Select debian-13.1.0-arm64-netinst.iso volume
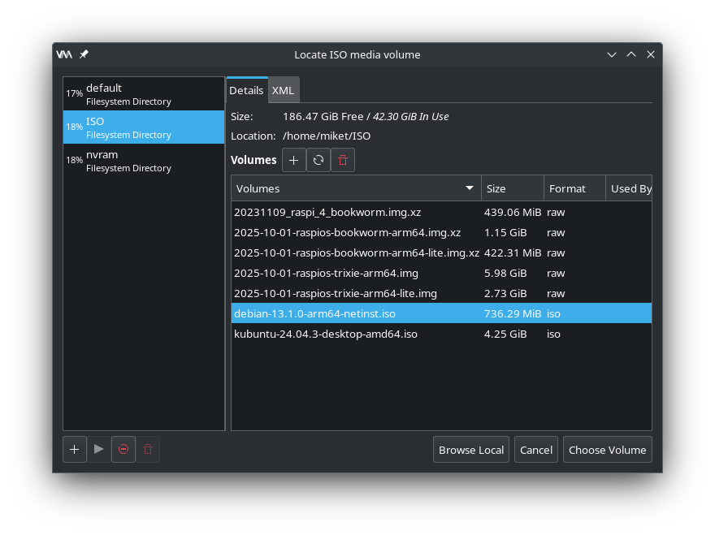The image size is (715, 535). tap(441, 313)
